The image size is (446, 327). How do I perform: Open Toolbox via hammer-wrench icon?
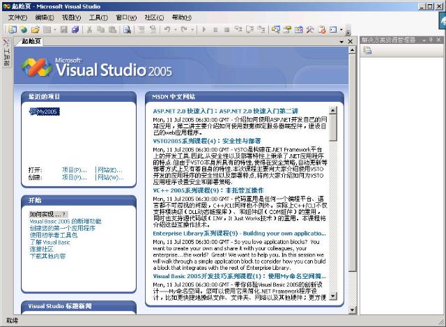(x=310, y=29)
